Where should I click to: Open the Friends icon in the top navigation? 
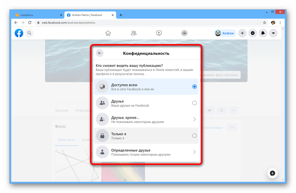pyautogui.click(x=133, y=33)
